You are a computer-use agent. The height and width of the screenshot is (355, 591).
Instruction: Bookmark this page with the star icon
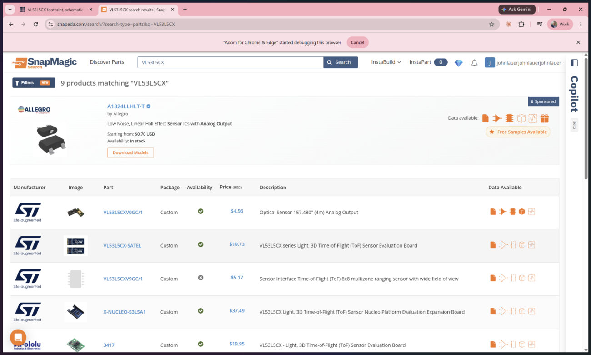click(x=491, y=24)
